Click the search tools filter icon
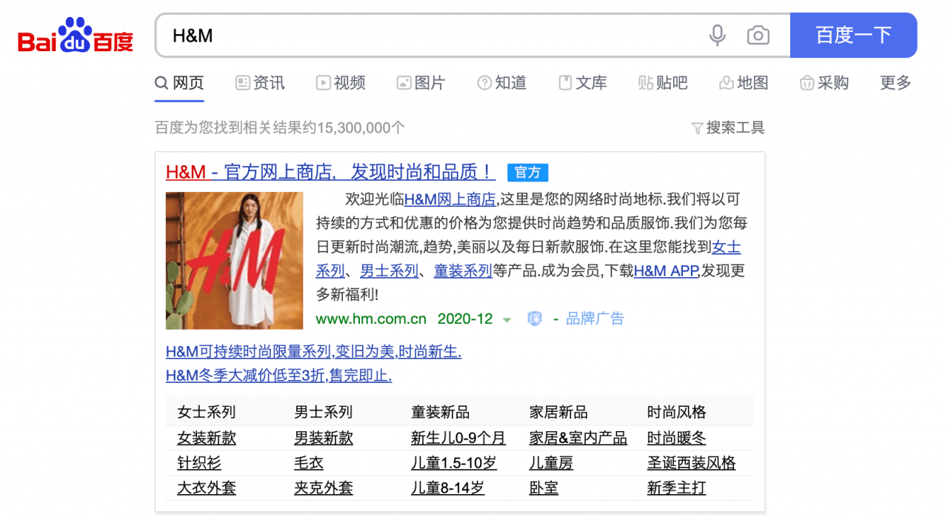Viewport: 948px width, 526px height. [x=697, y=128]
